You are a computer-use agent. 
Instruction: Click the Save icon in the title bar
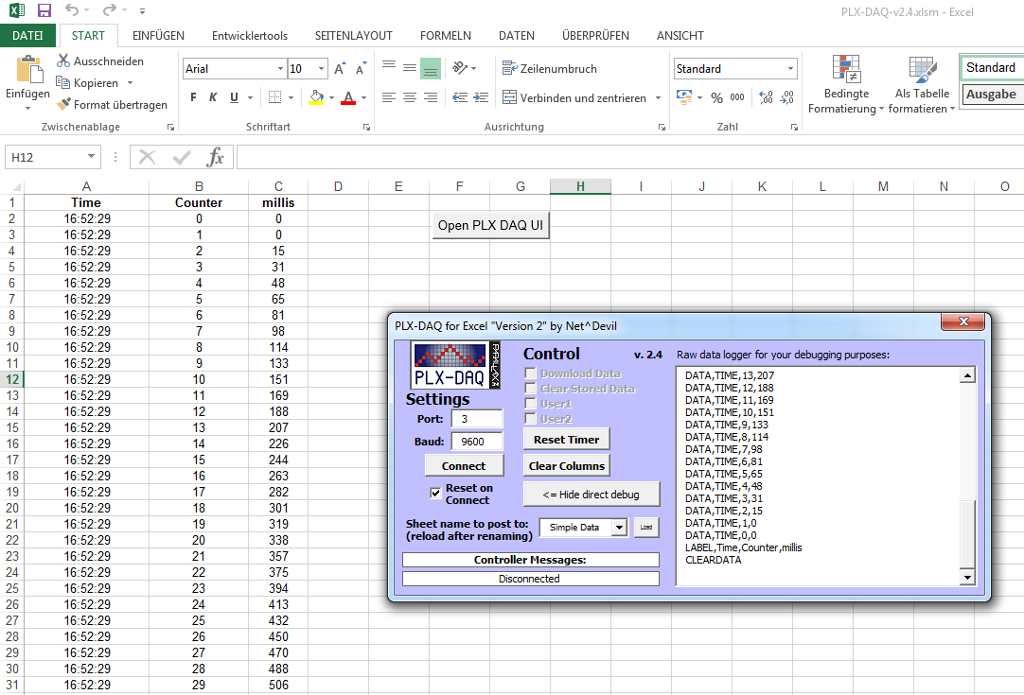(x=44, y=9)
